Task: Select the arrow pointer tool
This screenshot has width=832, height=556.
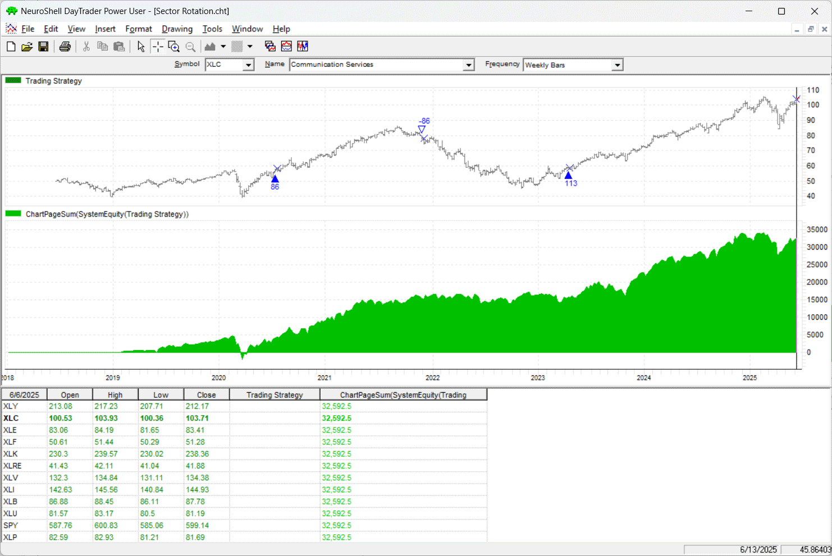Action: point(141,47)
